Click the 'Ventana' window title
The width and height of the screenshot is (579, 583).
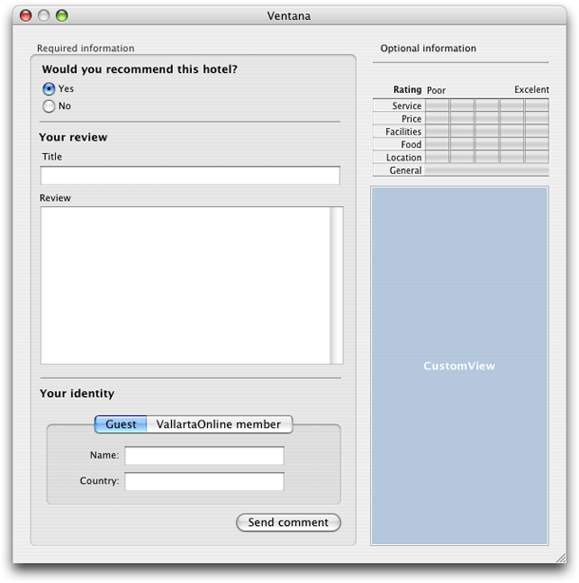[x=289, y=16]
